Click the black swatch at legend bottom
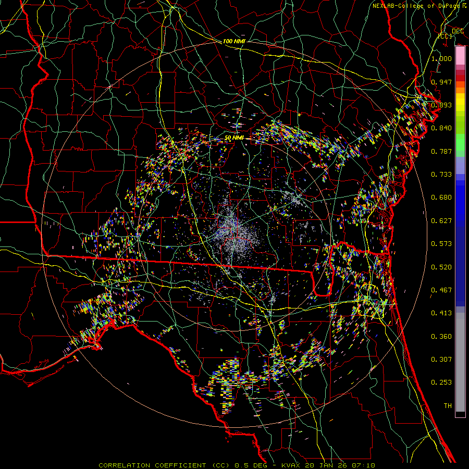This screenshot has height=469, width=469. 460,414
